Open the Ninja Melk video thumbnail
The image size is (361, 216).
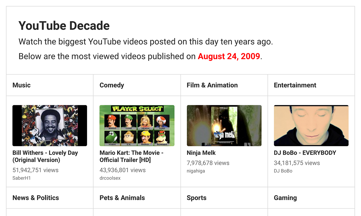coord(224,125)
